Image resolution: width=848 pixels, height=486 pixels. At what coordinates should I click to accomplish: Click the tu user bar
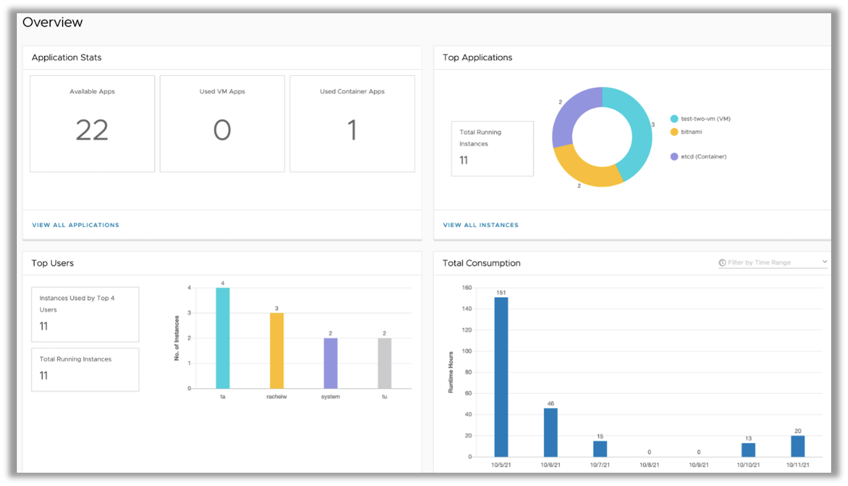pos(384,363)
